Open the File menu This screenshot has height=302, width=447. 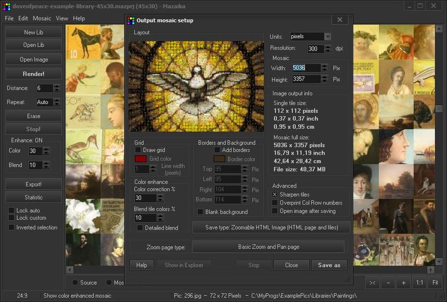9,18
